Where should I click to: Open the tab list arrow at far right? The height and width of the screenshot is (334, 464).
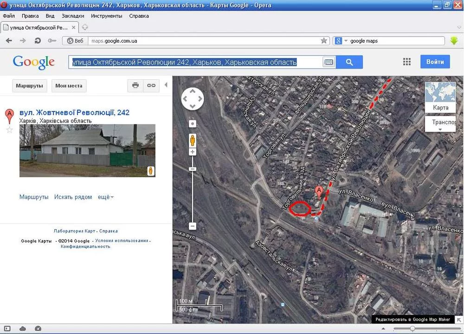(459, 27)
